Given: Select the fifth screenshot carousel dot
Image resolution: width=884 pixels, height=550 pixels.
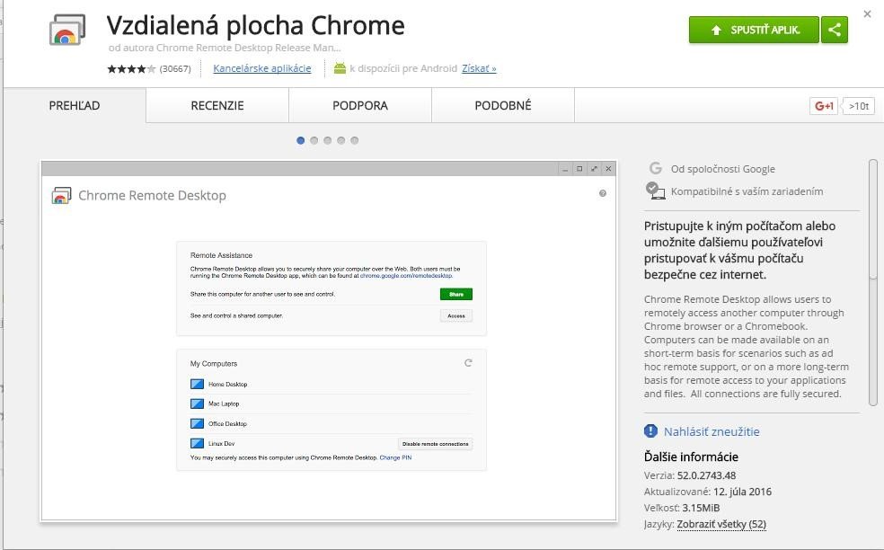Looking at the screenshot, I should tap(355, 140).
